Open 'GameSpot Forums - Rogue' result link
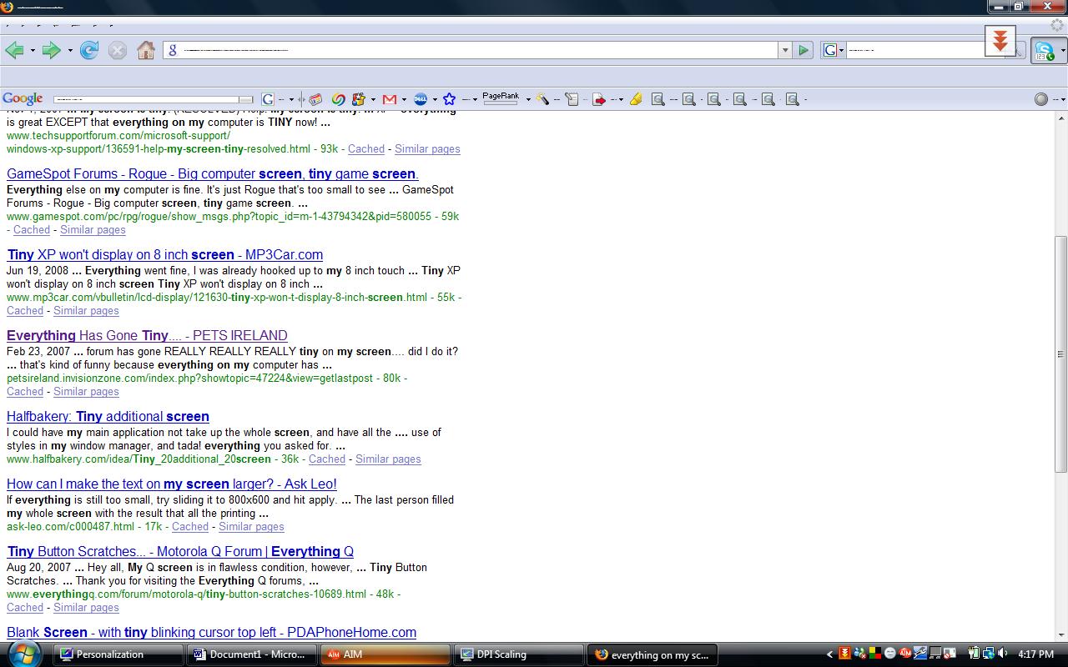 213,174
